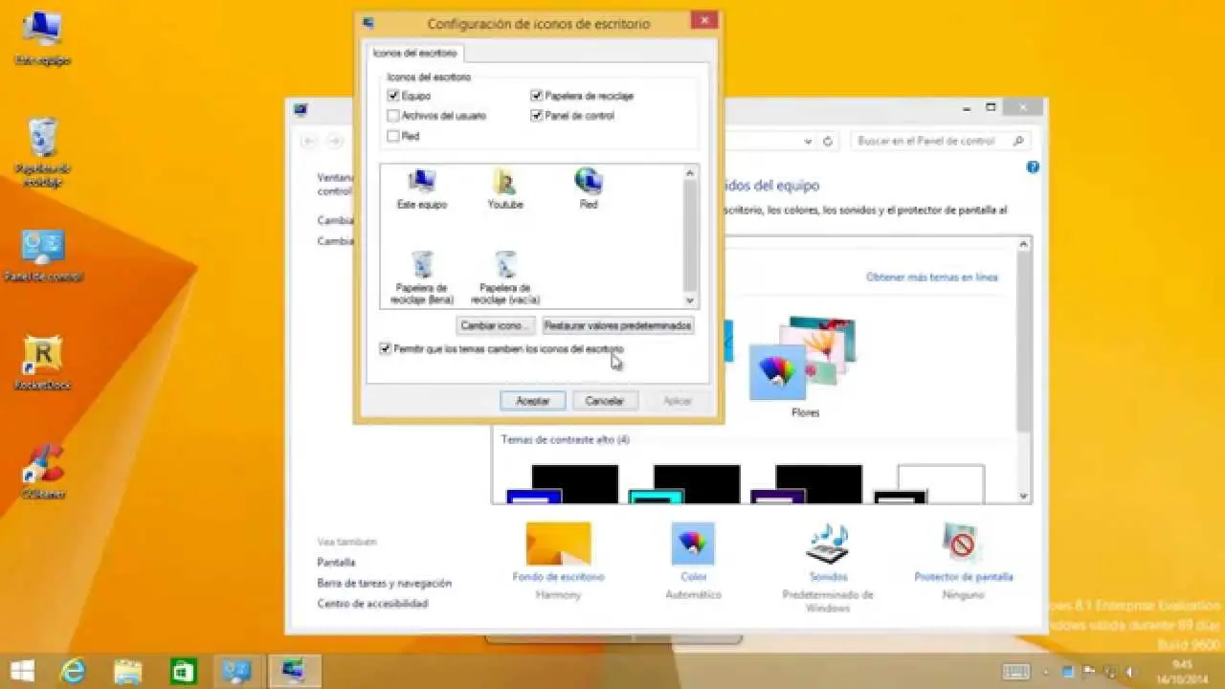Click Cambiar icono button

click(x=494, y=325)
